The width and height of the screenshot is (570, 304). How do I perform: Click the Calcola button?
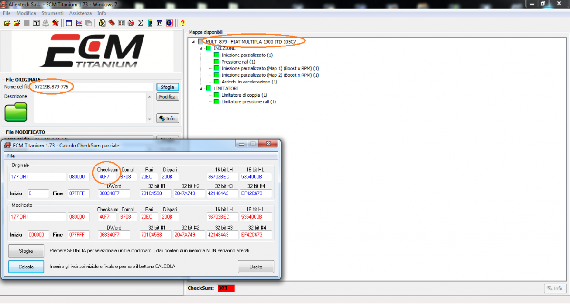[26, 267]
